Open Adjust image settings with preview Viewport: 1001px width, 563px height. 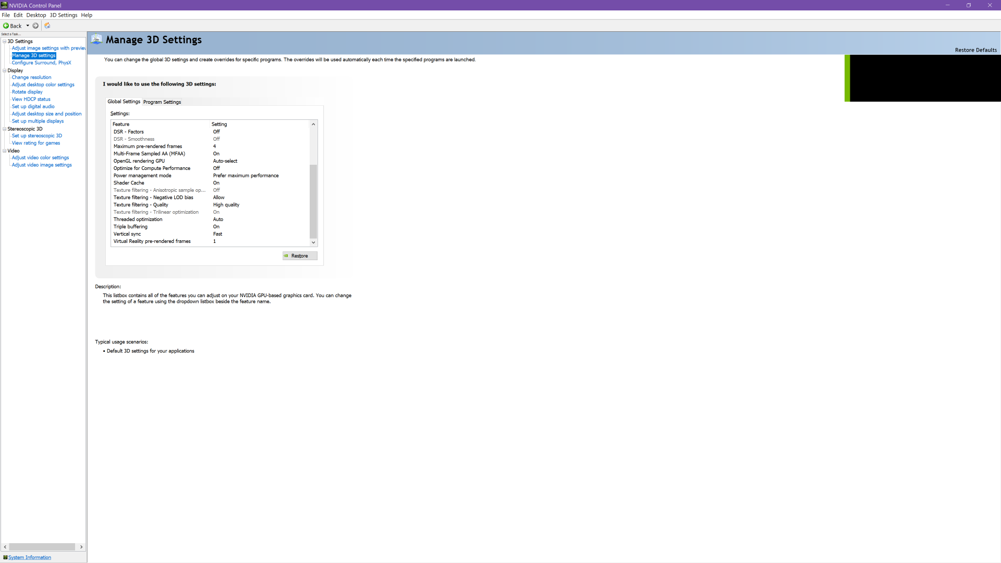[x=48, y=48]
